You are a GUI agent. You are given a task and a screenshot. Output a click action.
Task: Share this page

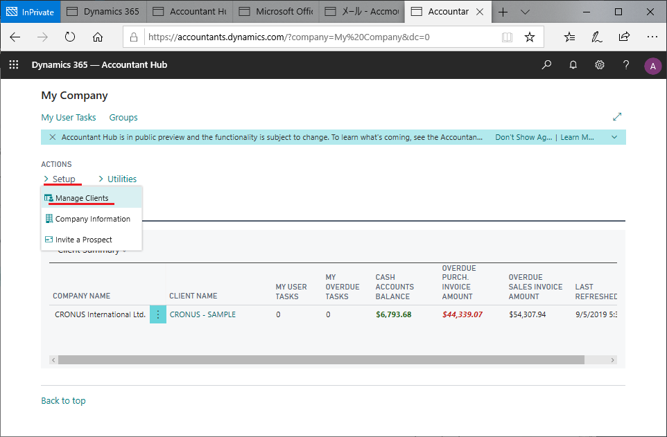tap(624, 37)
